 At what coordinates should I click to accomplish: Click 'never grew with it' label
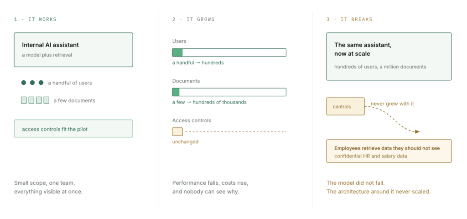[392, 104]
